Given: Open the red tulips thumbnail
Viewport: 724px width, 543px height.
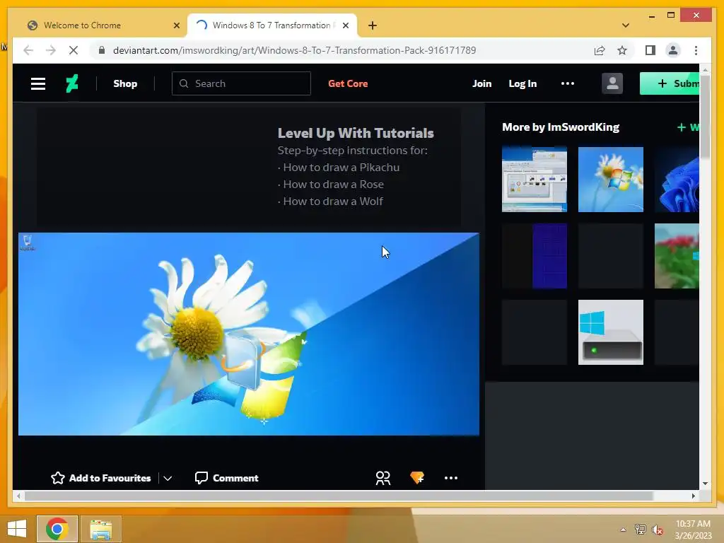Looking at the screenshot, I should point(677,256).
